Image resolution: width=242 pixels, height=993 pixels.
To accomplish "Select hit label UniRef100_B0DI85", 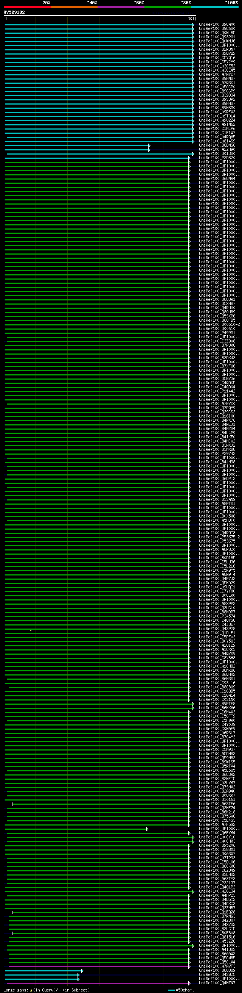I will click(217, 558).
